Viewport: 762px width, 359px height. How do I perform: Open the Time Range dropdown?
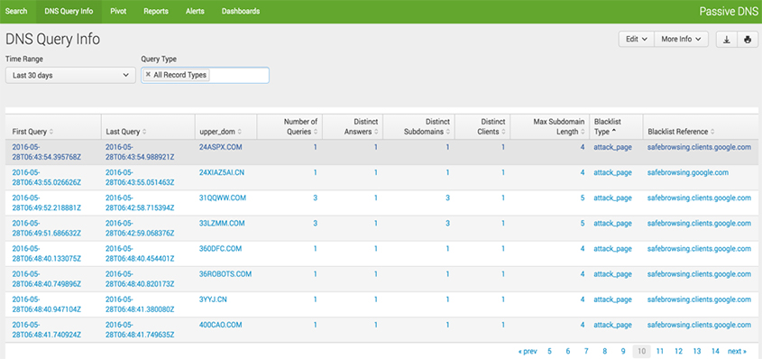(x=70, y=75)
